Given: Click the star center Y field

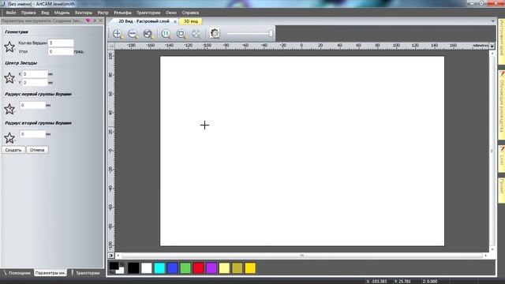Looking at the screenshot, I should (35, 83).
